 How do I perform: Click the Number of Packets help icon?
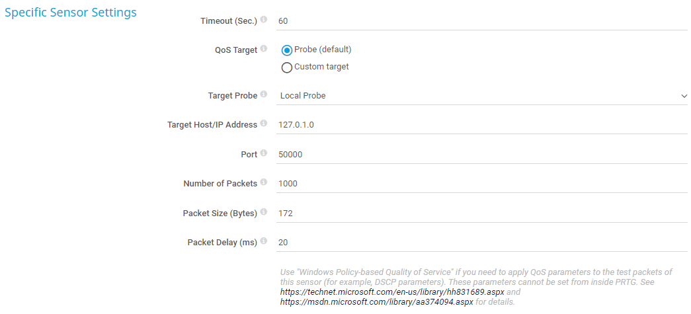(264, 182)
